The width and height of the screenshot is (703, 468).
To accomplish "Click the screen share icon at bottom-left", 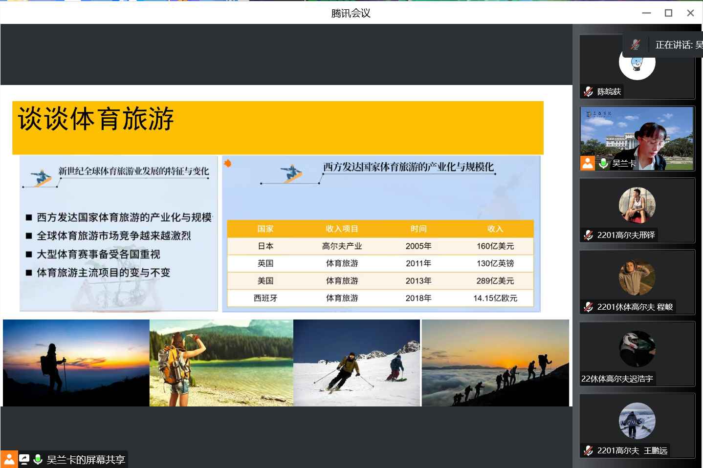I will [x=24, y=459].
